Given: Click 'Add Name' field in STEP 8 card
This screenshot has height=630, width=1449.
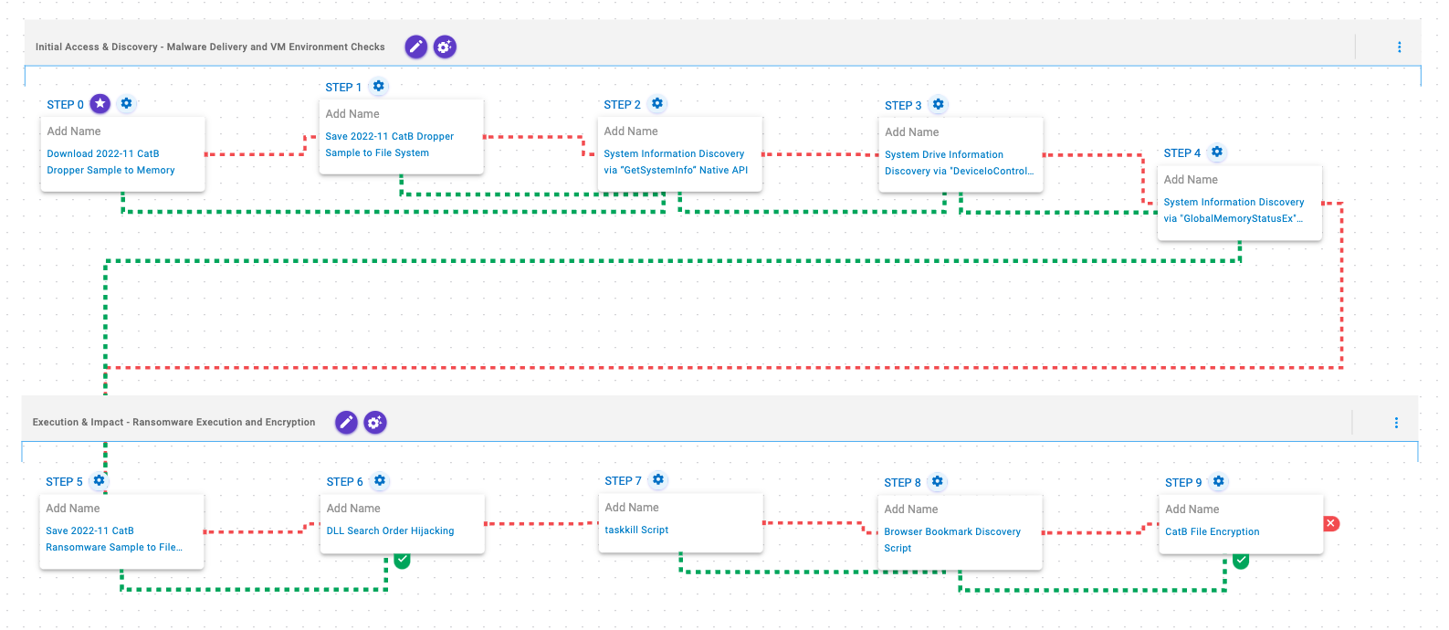Looking at the screenshot, I should (910, 509).
